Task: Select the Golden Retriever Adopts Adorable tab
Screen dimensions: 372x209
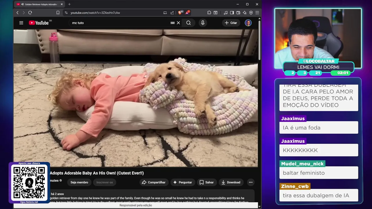Action: pyautogui.click(x=40, y=4)
